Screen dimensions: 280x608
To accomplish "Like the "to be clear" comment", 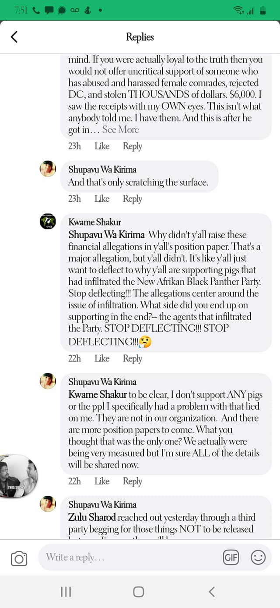I will coord(102,481).
